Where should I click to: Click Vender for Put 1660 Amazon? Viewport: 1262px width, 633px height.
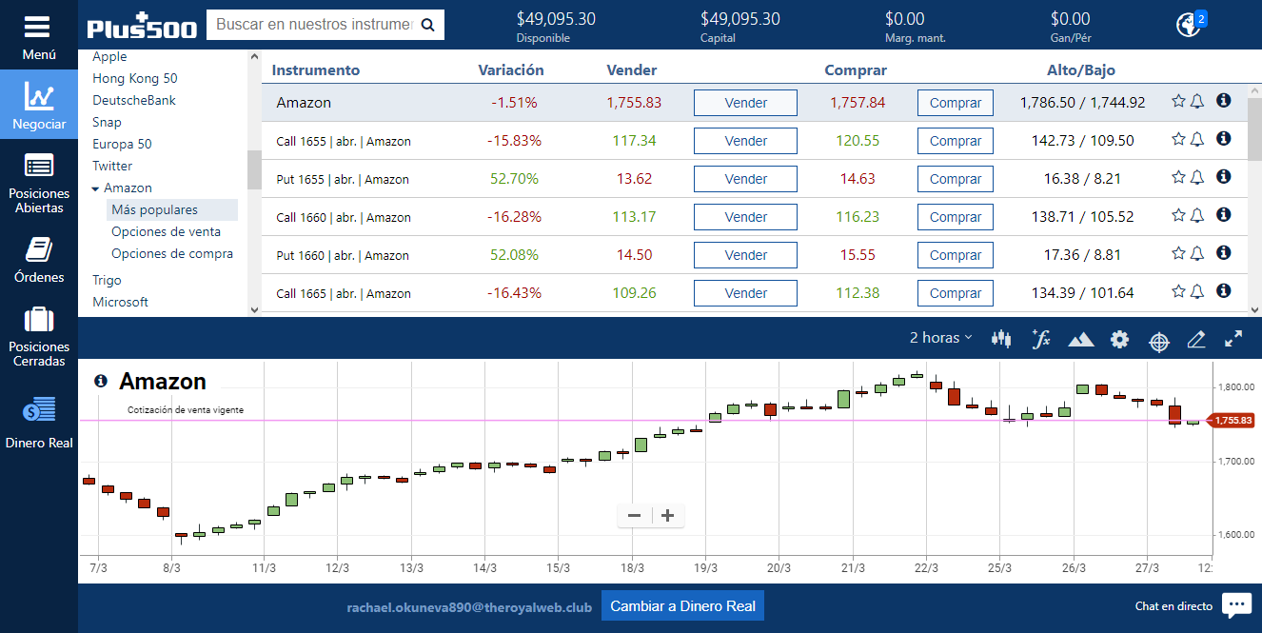[745, 255]
